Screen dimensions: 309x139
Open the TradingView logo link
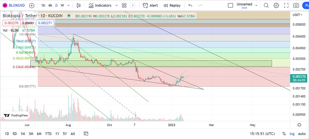(16, 116)
